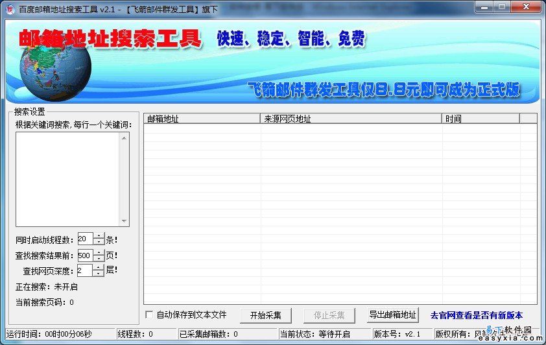
Task: Increase 同时启动线程数 with up spinner
Action: click(99, 235)
